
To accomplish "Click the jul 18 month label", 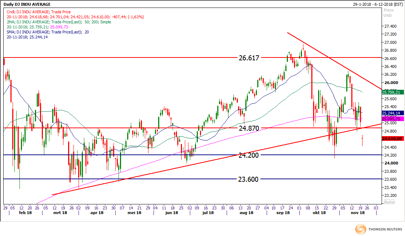I will (x=208, y=213).
